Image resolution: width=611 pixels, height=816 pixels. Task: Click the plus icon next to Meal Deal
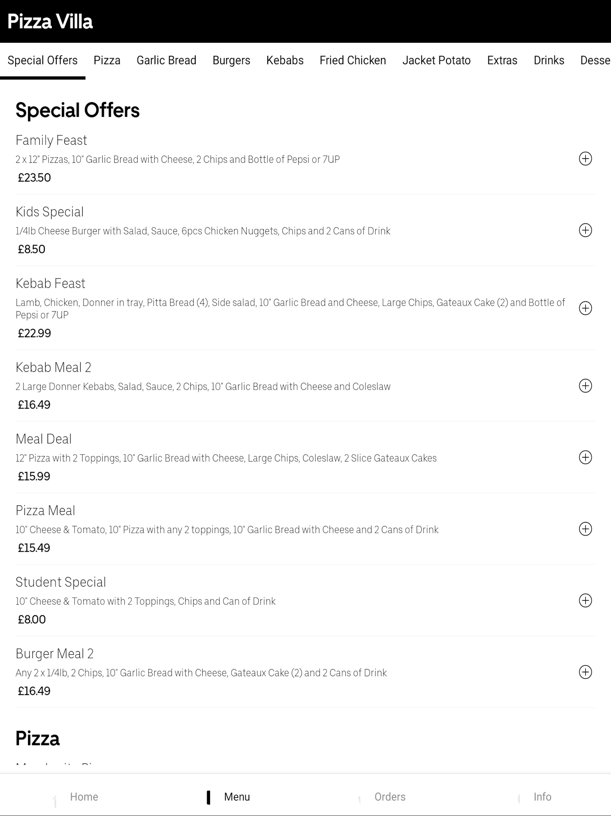(x=585, y=458)
